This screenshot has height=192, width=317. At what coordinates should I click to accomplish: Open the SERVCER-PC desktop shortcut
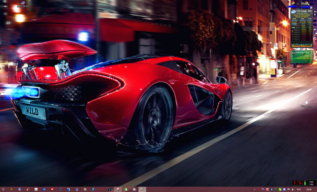[23, 4]
